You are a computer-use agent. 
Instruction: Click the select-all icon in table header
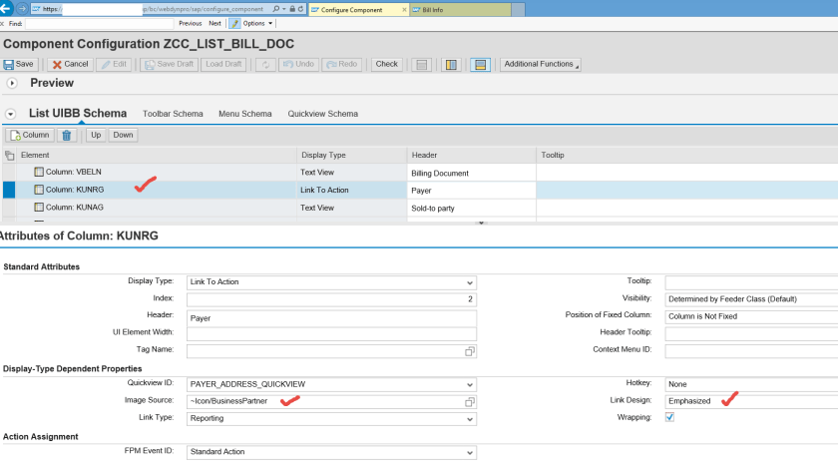coord(9,156)
